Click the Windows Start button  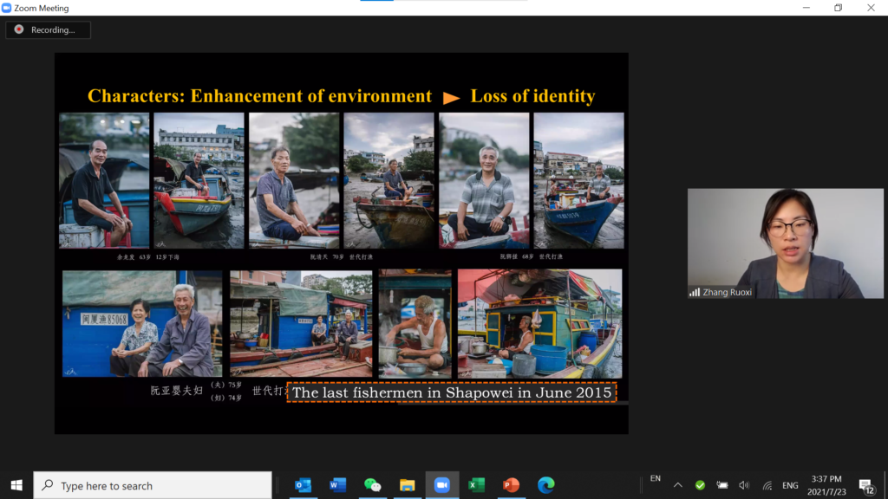coord(16,485)
